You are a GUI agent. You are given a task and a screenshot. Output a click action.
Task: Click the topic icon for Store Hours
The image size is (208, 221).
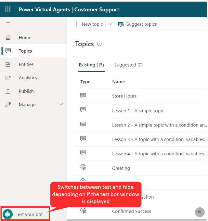[x=83, y=96]
